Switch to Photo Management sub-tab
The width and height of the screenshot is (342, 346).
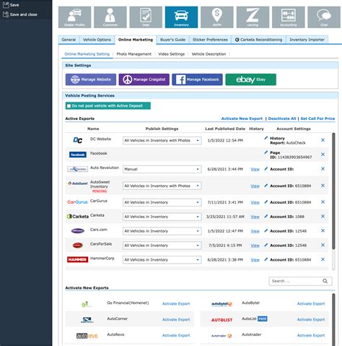134,54
